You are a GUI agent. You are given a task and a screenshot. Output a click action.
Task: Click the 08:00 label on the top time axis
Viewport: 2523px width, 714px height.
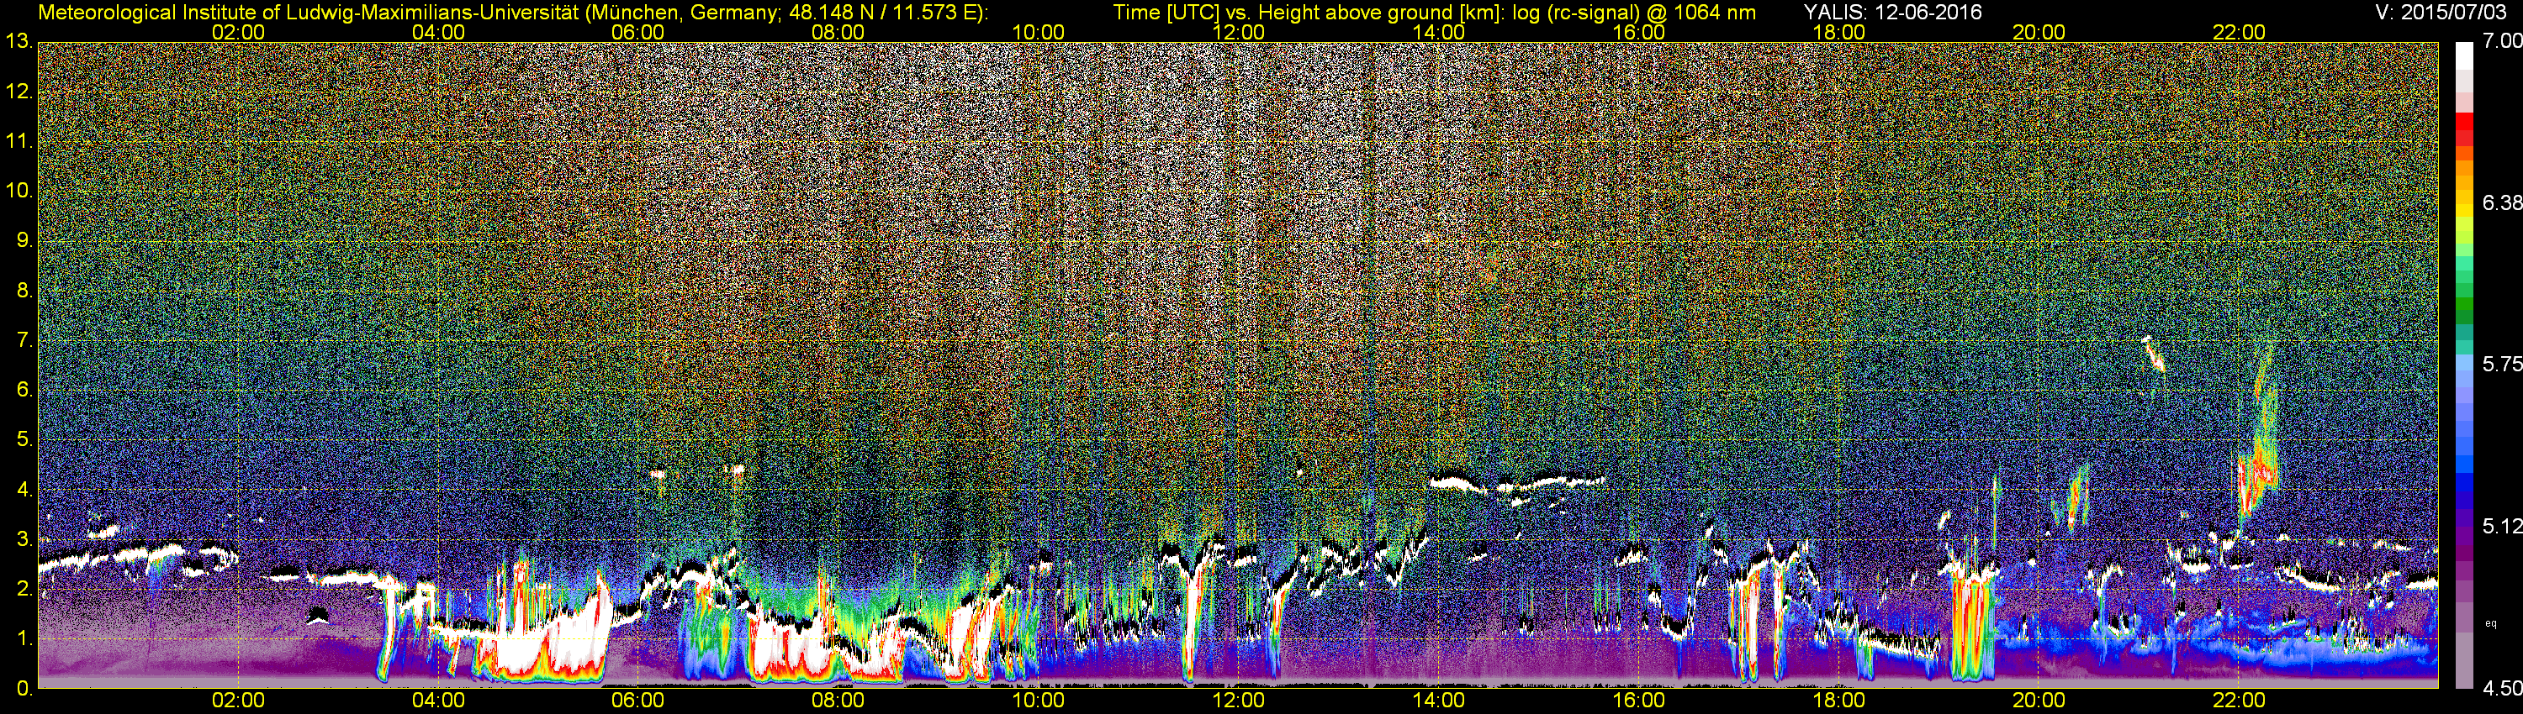(838, 32)
